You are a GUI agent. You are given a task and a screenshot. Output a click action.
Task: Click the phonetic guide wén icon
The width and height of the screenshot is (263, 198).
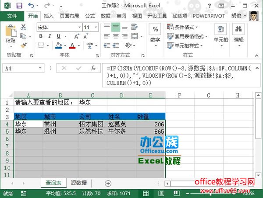90,45
